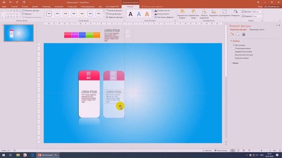Start slideshow from beginning in quick access toolbar
Image resolution: width=282 pixels, height=158 pixels.
[x=24, y=2]
